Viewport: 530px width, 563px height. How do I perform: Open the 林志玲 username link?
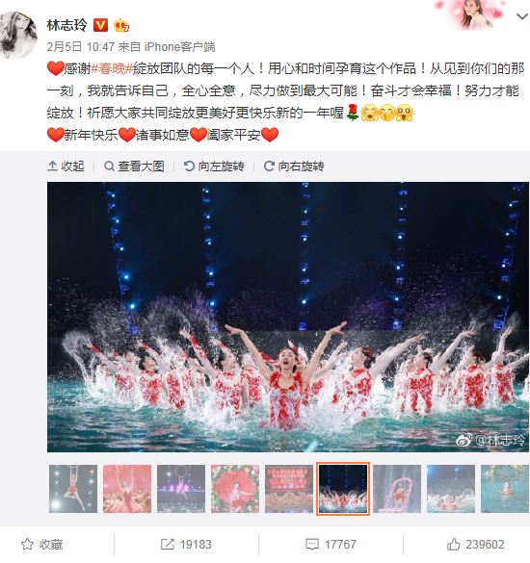point(66,25)
